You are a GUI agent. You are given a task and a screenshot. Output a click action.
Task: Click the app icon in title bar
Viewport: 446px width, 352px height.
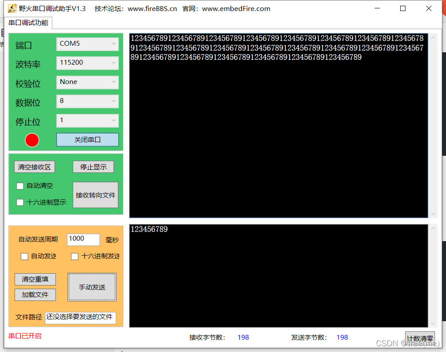(12, 9)
